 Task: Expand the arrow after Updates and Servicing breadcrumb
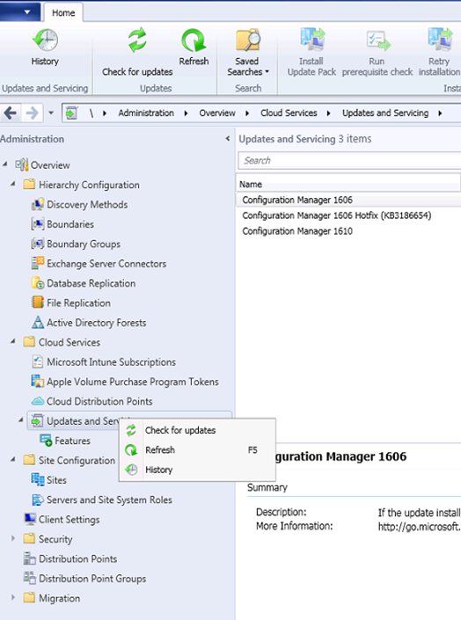[x=440, y=113]
